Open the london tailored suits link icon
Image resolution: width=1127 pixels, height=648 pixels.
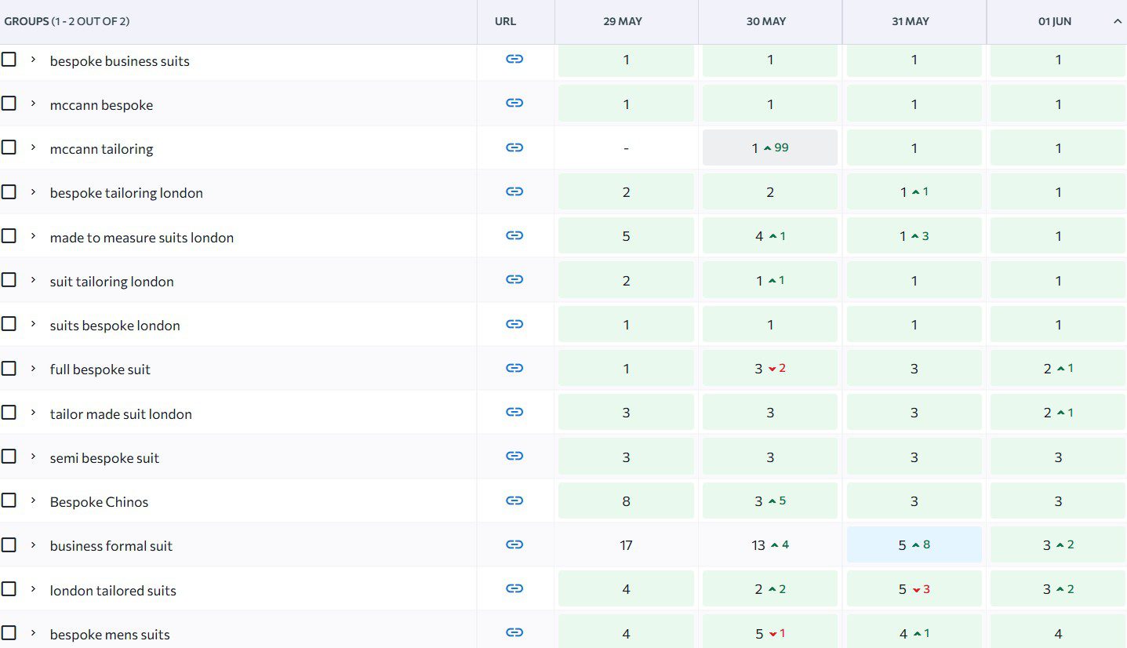[514, 588]
